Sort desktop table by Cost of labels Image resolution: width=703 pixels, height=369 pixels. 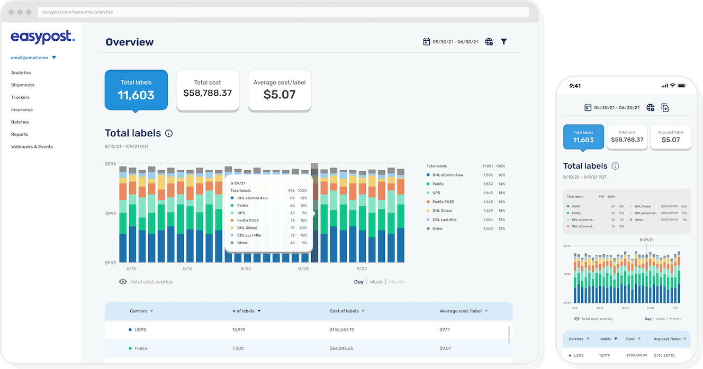[363, 311]
